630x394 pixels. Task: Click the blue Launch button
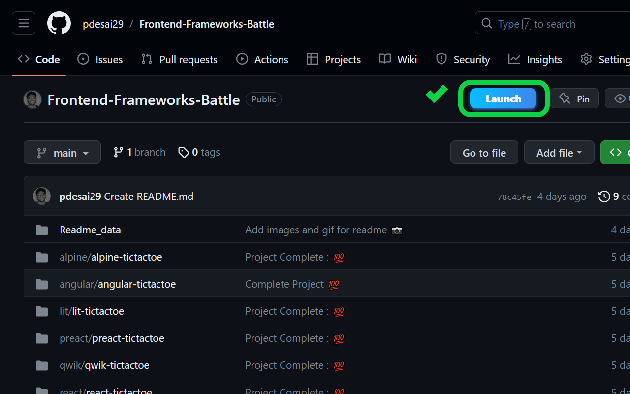pos(503,98)
